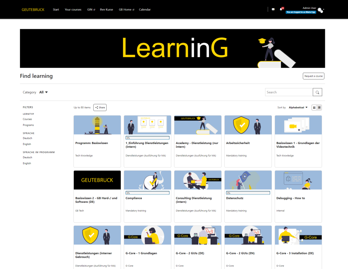Click the G-Core - 1 Grundlagen title

(x=141, y=253)
